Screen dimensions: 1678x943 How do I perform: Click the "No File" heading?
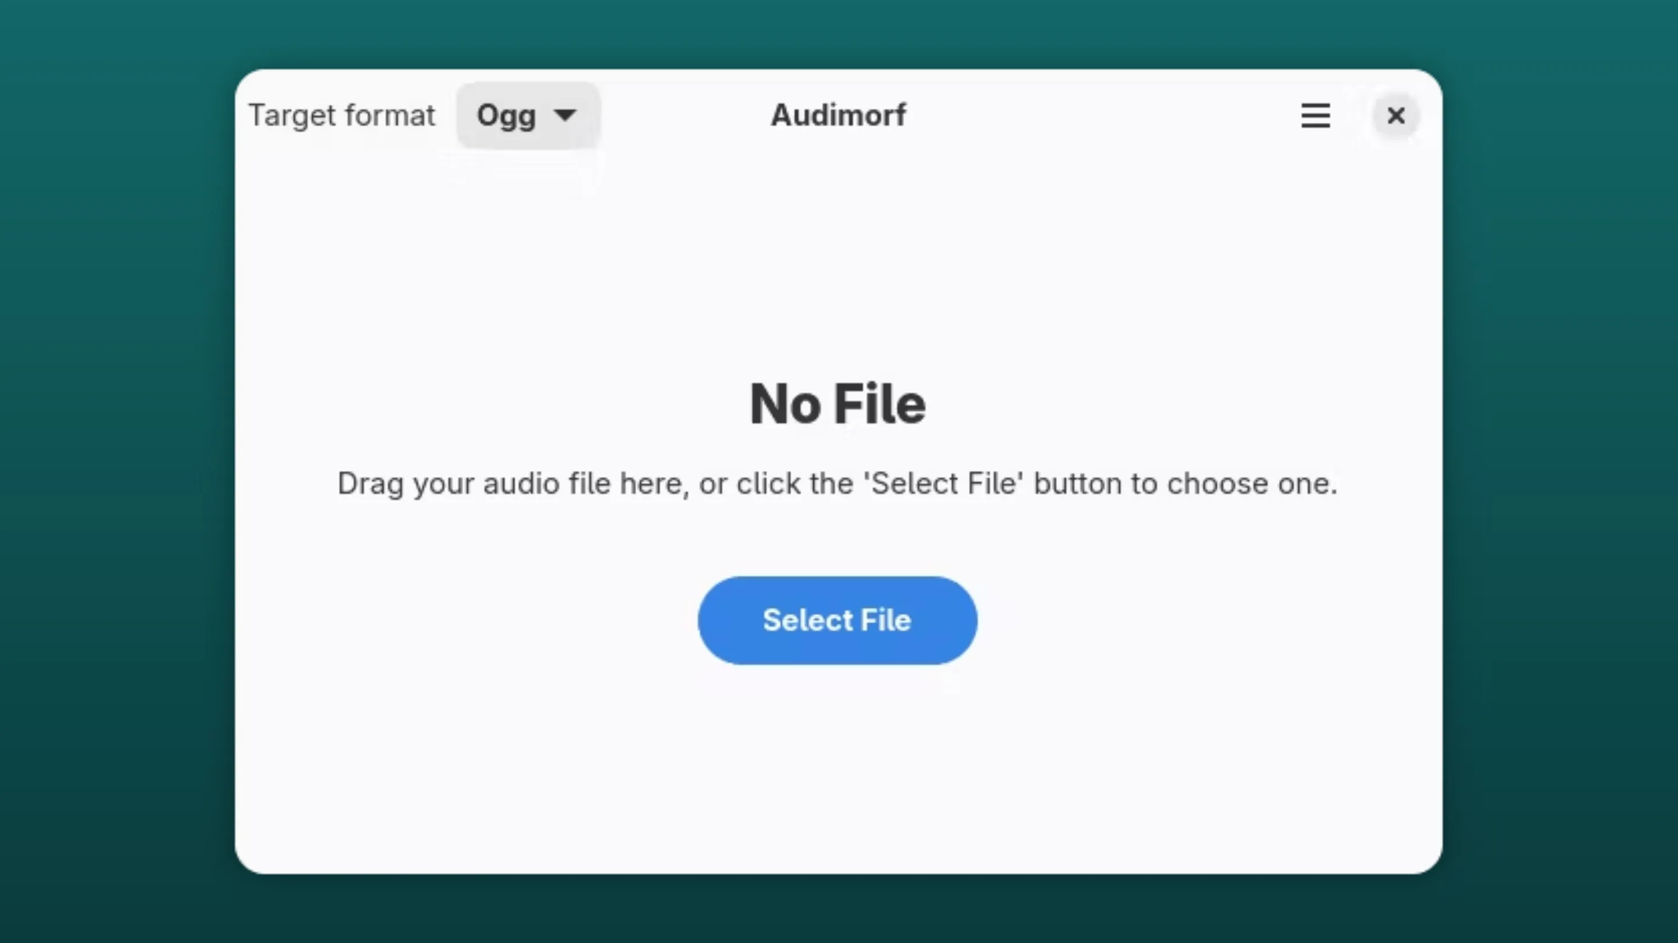click(x=838, y=404)
